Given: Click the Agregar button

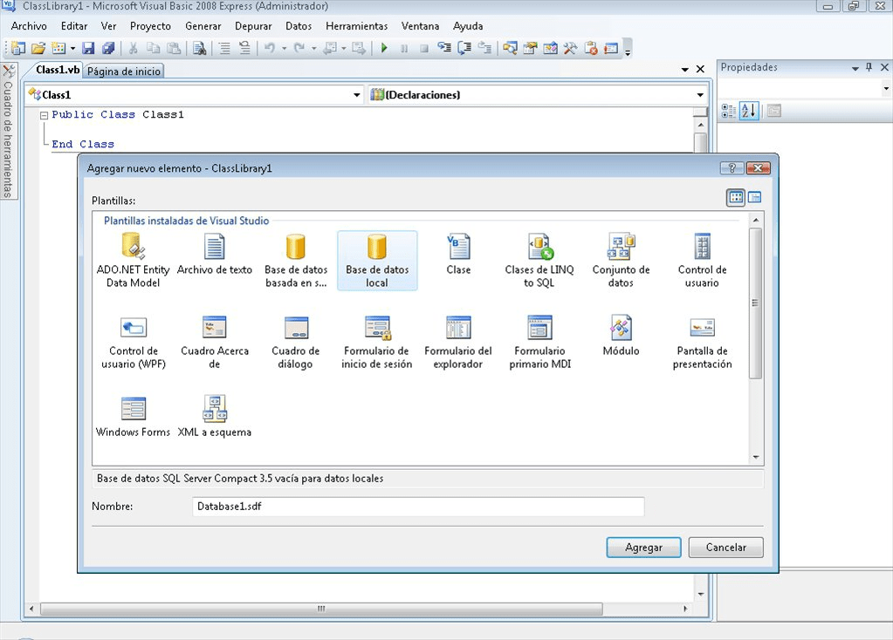Looking at the screenshot, I should click(x=643, y=548).
